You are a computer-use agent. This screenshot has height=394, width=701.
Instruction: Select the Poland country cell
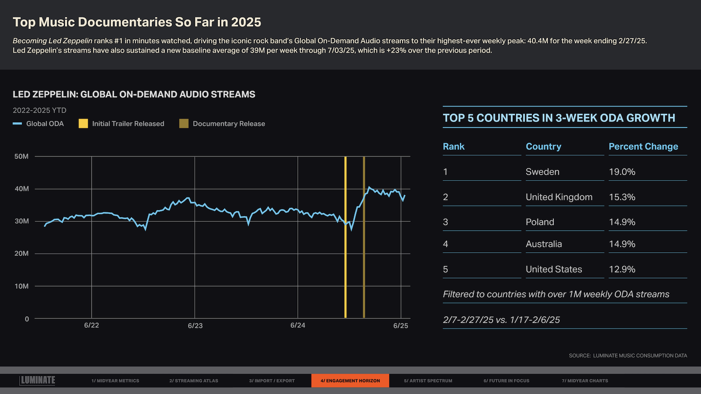(x=540, y=222)
